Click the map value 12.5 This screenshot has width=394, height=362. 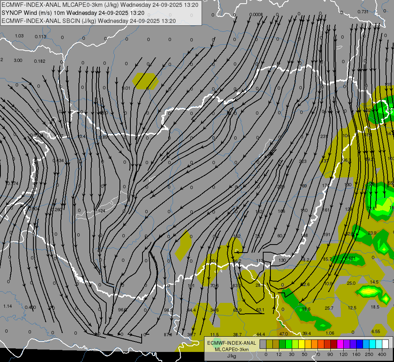tap(352, 308)
